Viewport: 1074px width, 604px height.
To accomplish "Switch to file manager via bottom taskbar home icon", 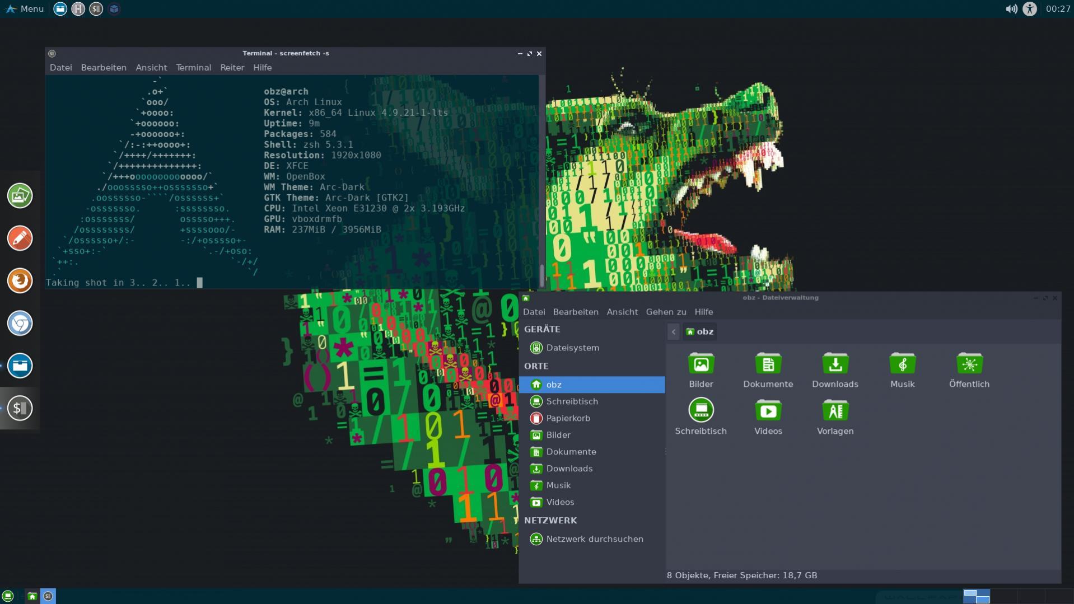I will tap(32, 596).
